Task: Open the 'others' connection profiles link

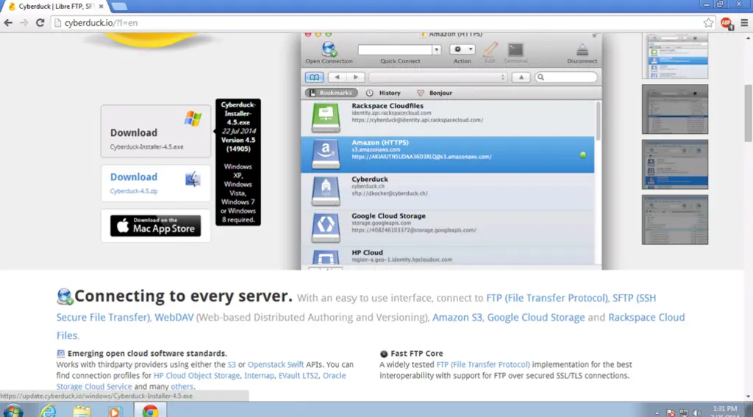Action: (182, 387)
